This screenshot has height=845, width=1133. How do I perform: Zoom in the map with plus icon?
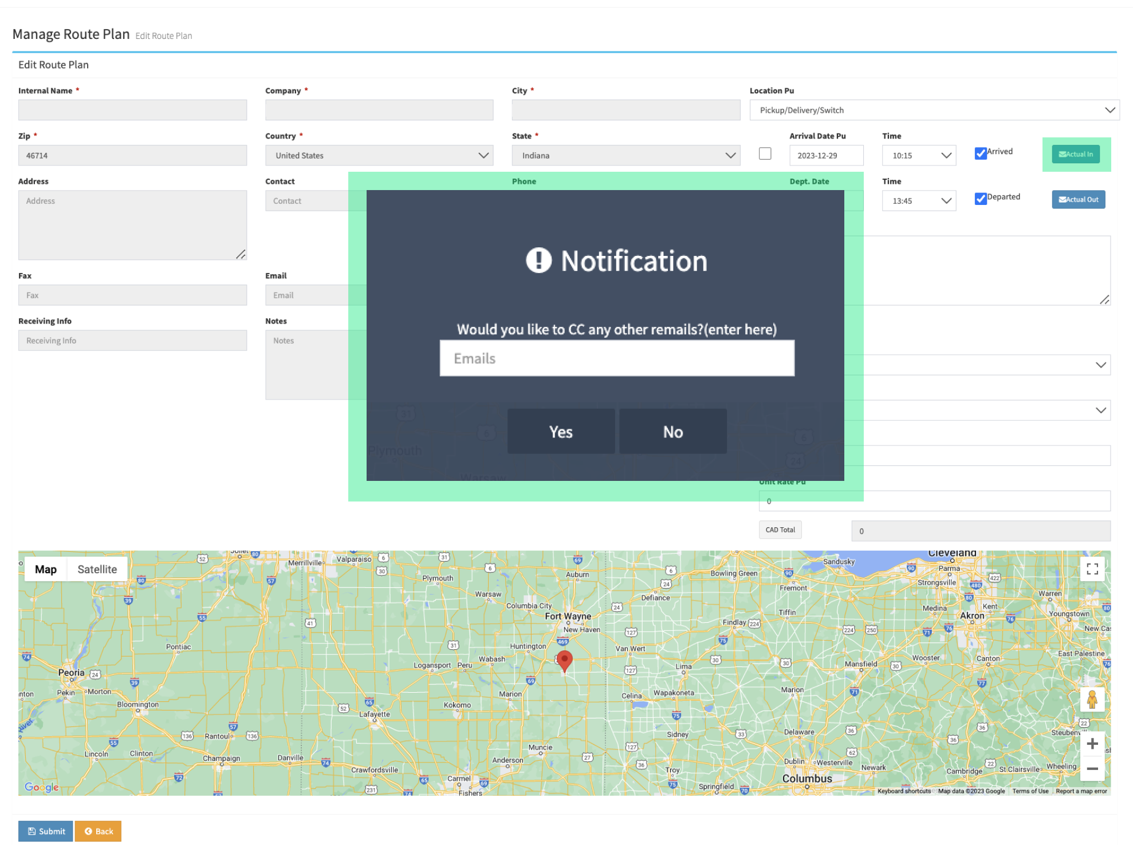point(1092,743)
